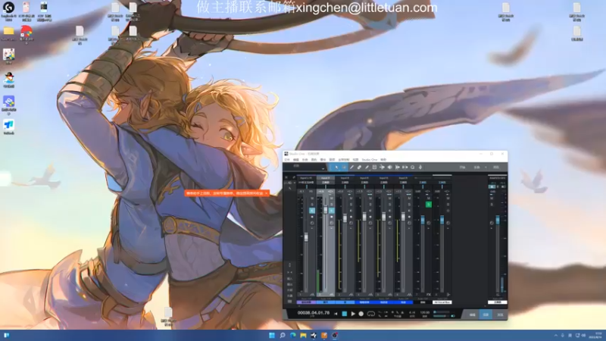Open the Studio One menu
606x341 pixels.
pos(370,160)
